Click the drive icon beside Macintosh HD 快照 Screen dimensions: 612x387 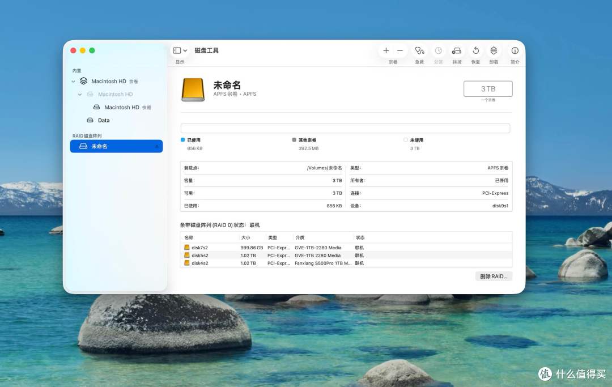pos(96,107)
